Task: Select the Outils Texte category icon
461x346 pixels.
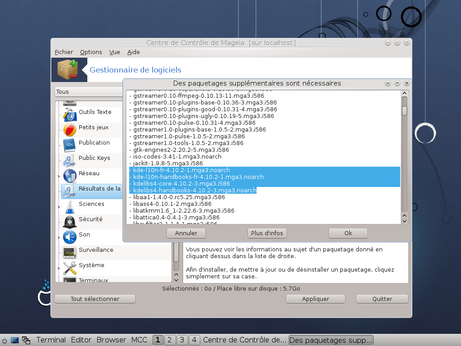Action: tap(70, 114)
